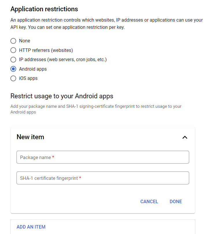Click the "HTTP referrers (websites)" label text
The width and height of the screenshot is (210, 234).
(x=46, y=50)
